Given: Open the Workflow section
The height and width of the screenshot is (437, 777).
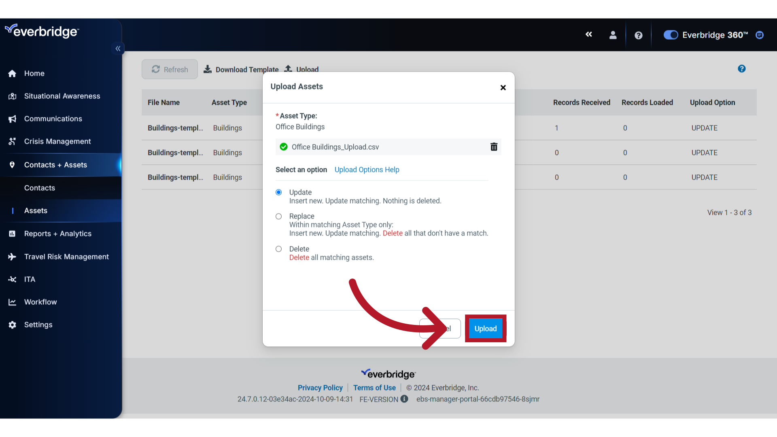Looking at the screenshot, I should 40,302.
